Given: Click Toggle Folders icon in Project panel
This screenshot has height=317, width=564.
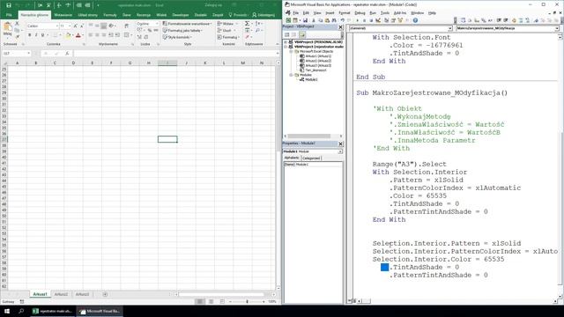Looking at the screenshot, I should click(x=302, y=35).
